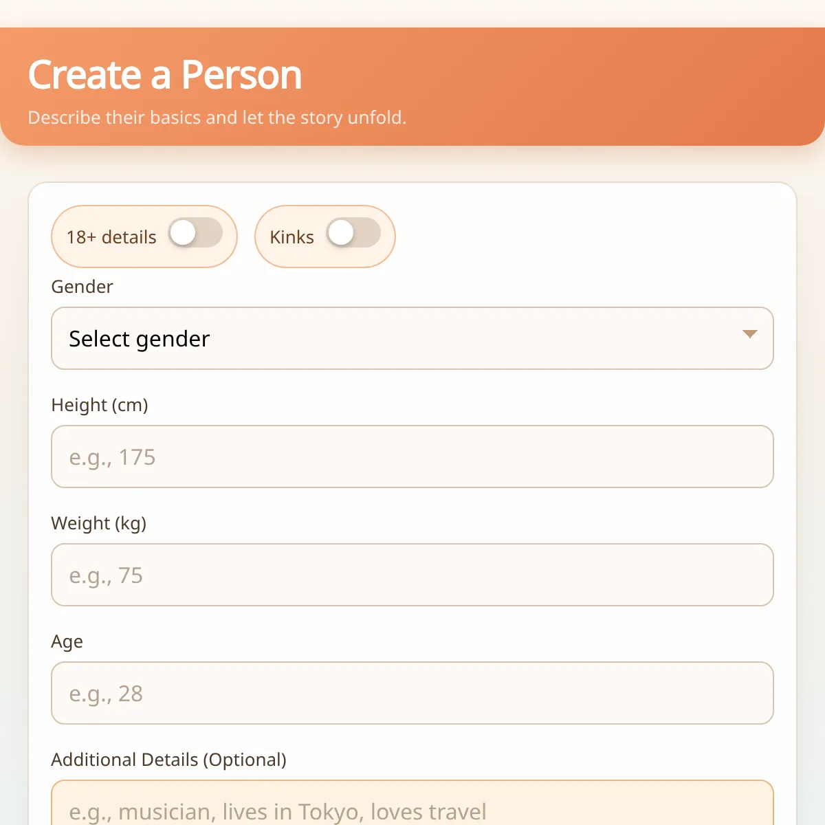Click the subtitle 'Describe their basics' text
825x825 pixels.
point(217,118)
